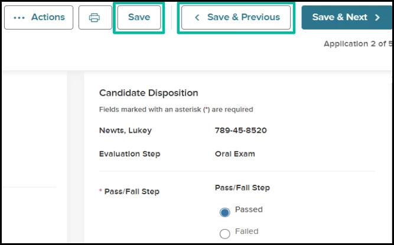Screen dimensions: 394x245
Task: Click the Oral Exam evaluation value
Action: tap(235, 153)
